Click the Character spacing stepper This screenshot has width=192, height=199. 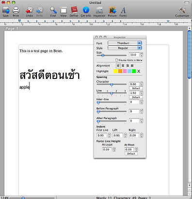pos(142,84)
